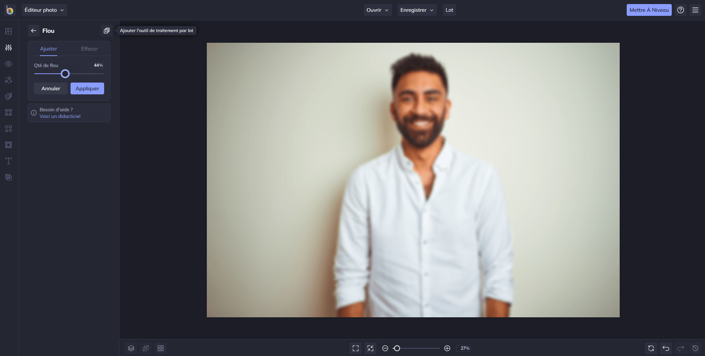The width and height of the screenshot is (705, 356).
Task: Expand the Éditeur photo dropdown
Action: click(44, 10)
